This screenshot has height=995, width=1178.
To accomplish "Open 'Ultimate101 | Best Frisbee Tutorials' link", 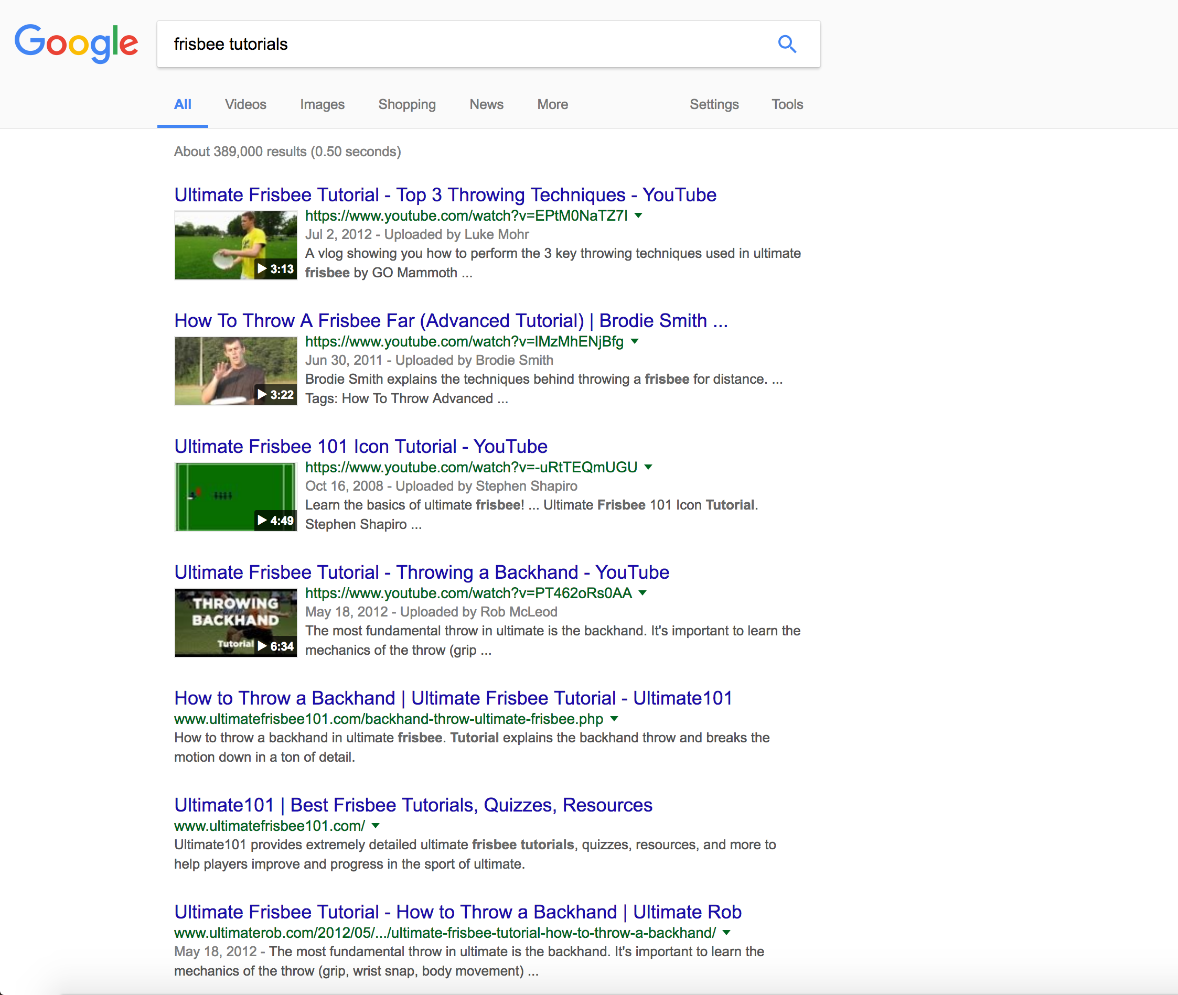I will coord(413,805).
